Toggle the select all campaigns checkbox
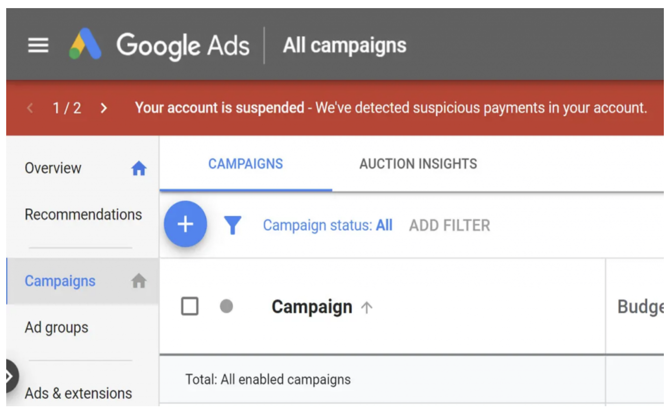 tap(190, 306)
